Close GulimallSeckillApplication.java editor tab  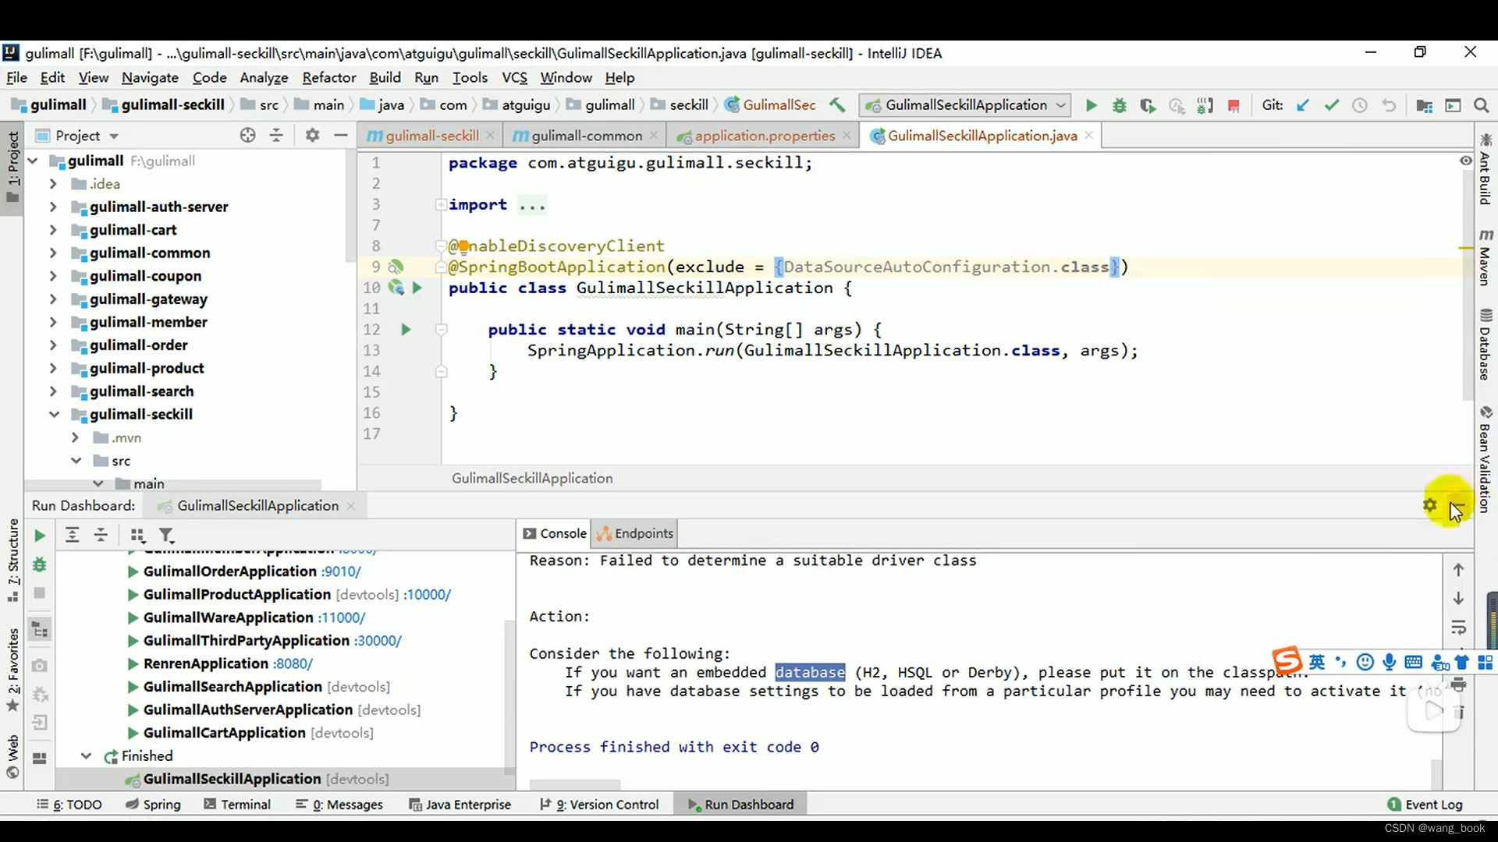[x=1088, y=135]
